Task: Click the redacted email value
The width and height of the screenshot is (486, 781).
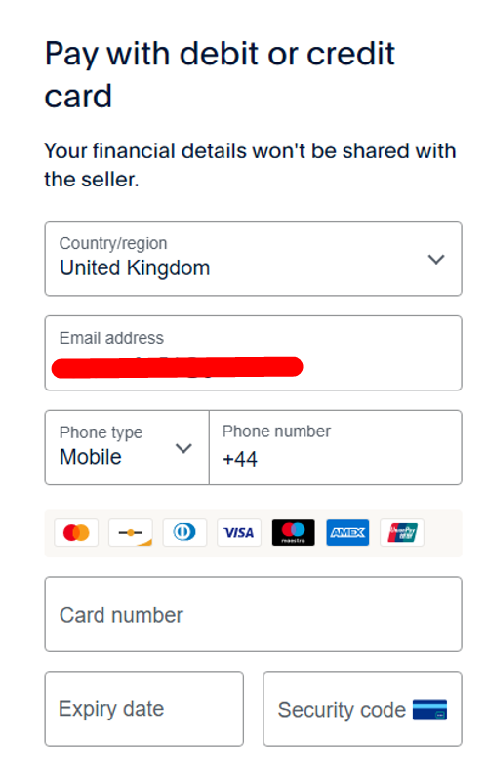Action: tap(178, 368)
